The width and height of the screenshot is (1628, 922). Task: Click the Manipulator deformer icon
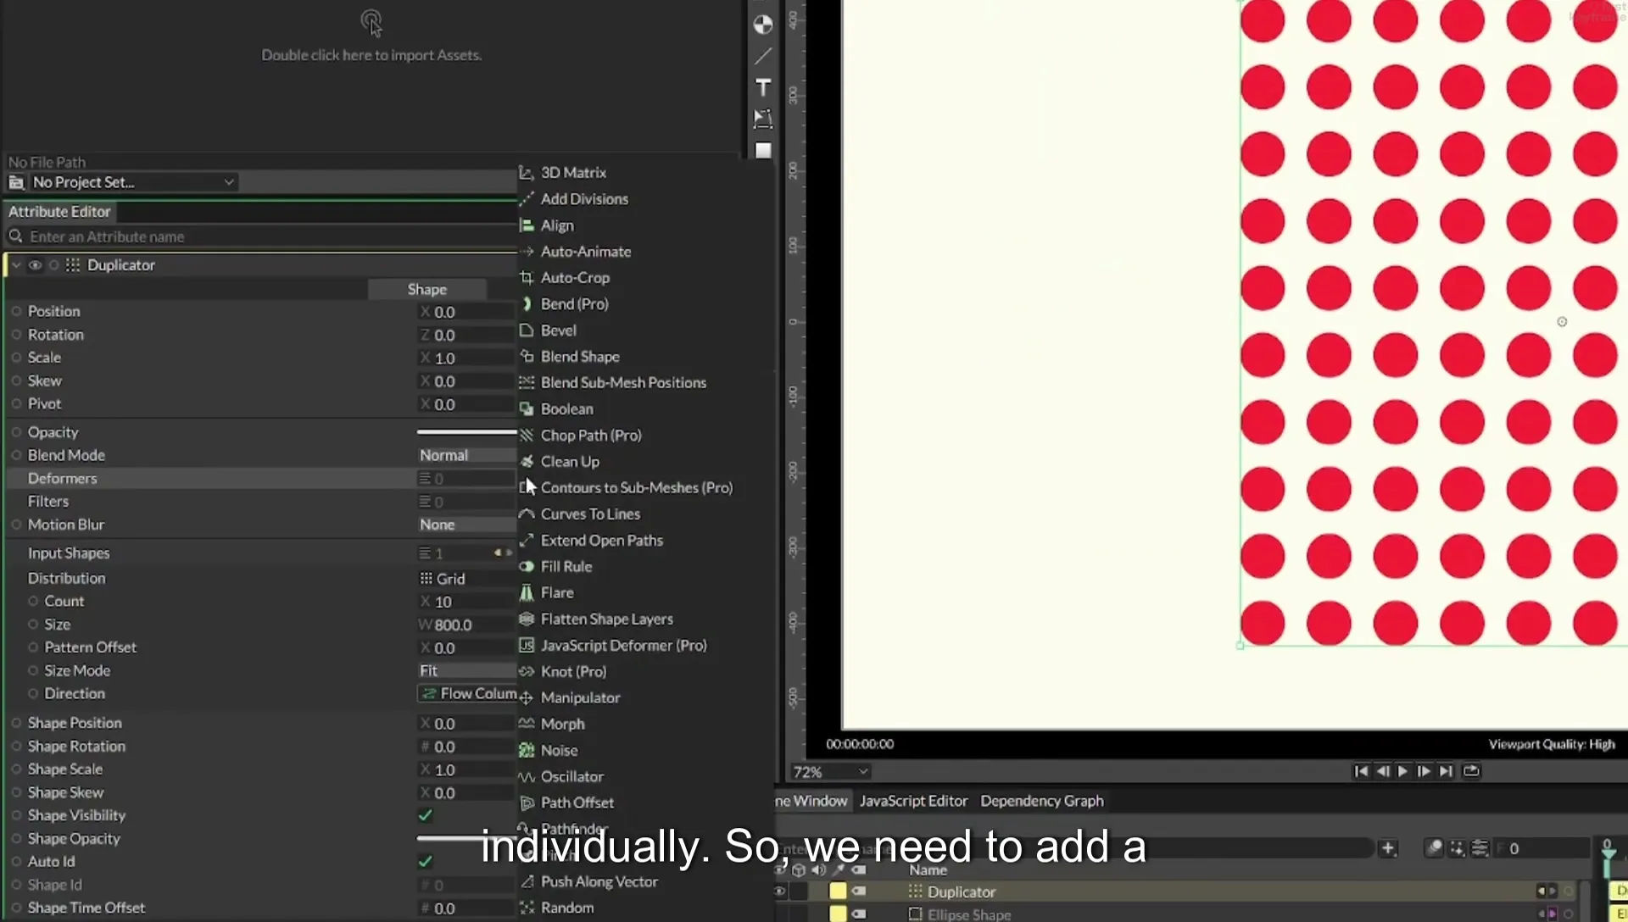tap(527, 697)
